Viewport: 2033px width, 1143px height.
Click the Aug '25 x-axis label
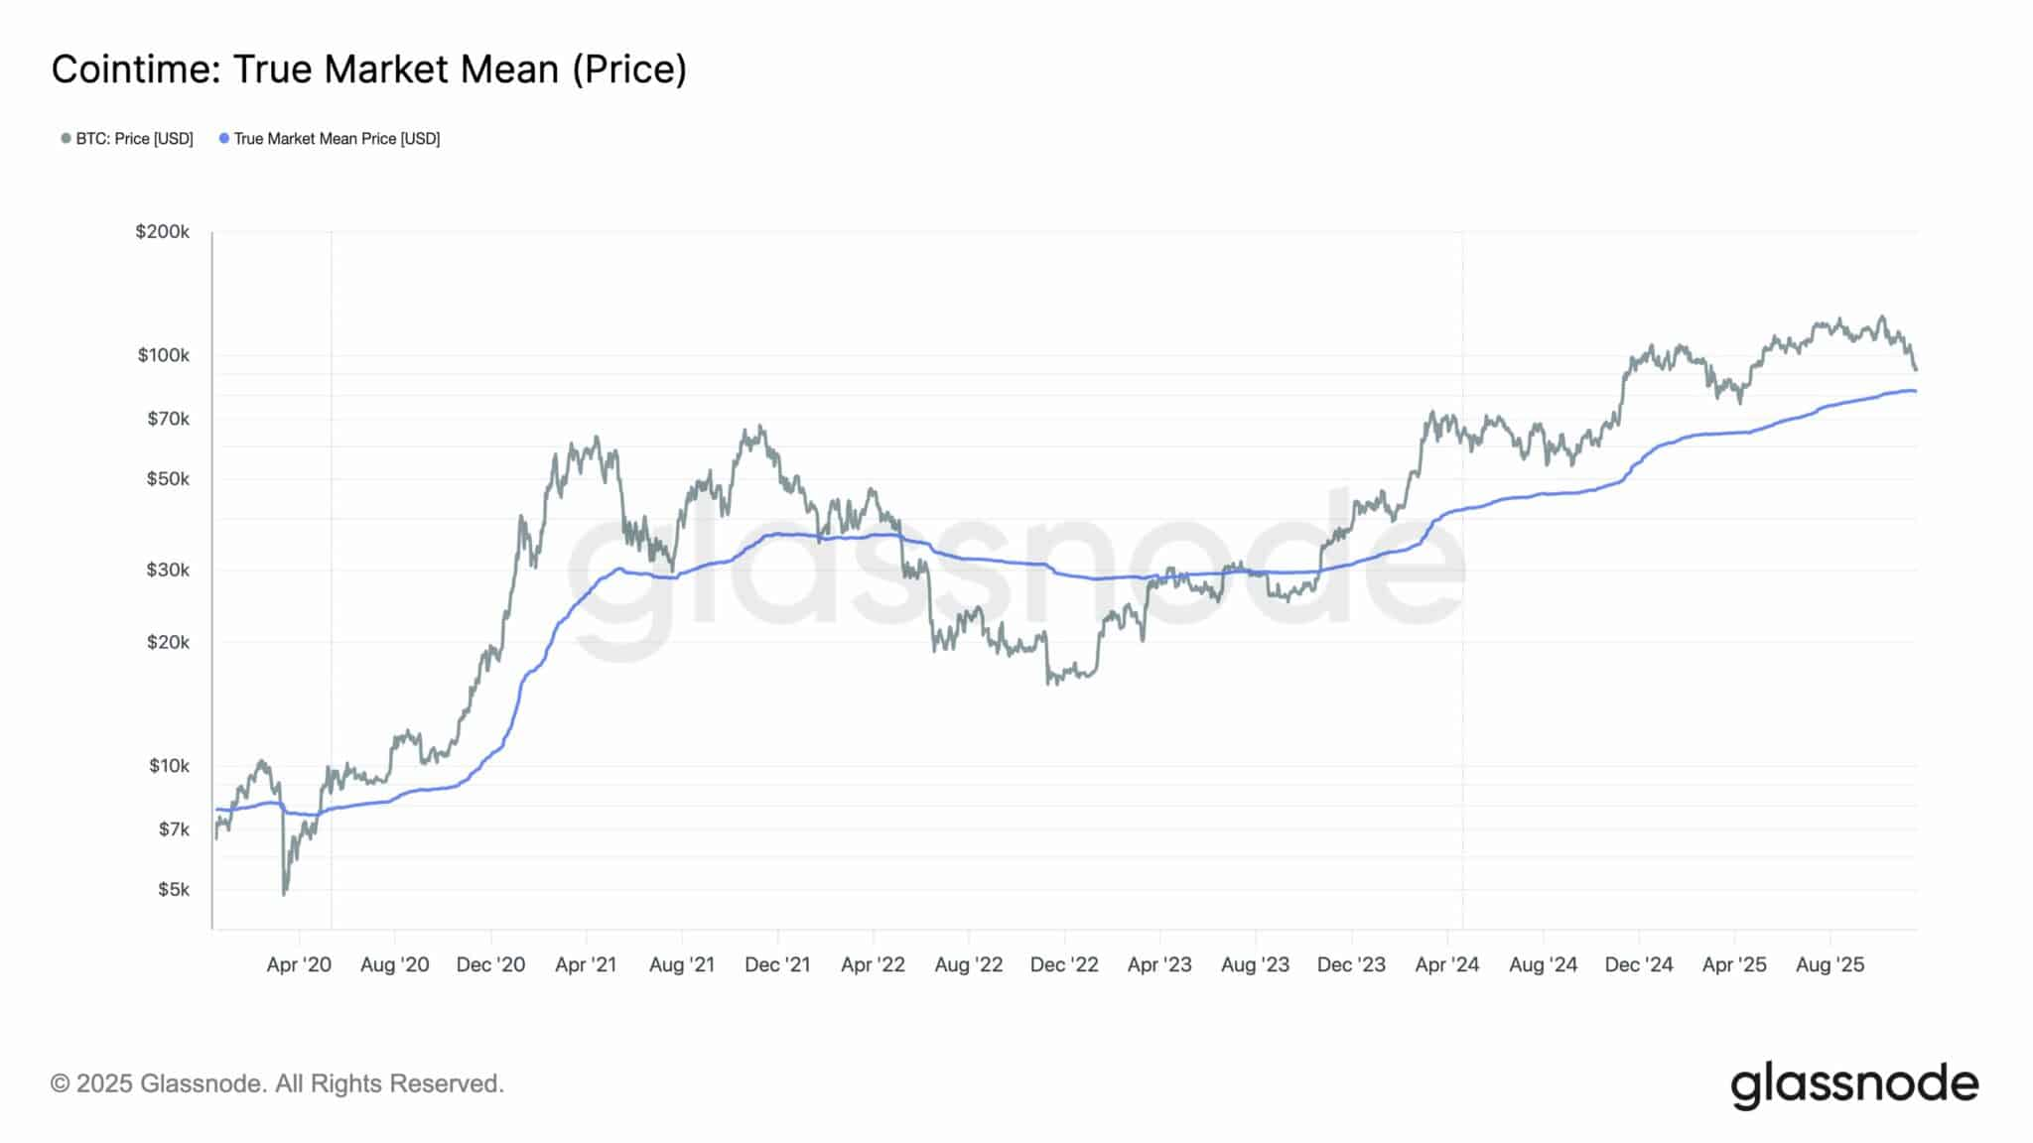coord(1830,964)
